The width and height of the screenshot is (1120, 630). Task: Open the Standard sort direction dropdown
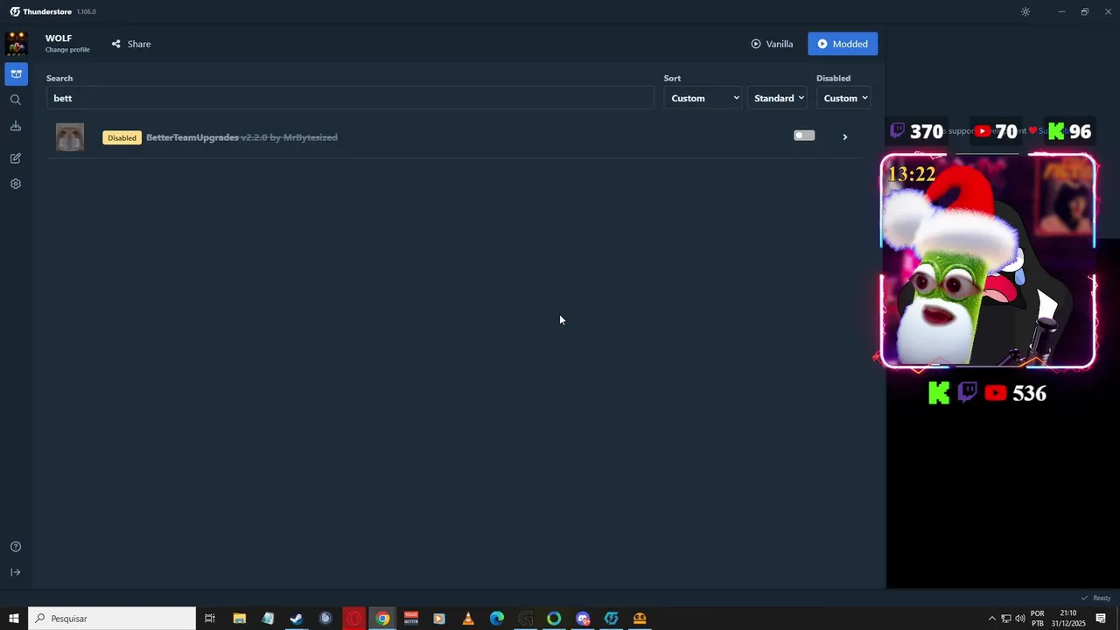point(777,98)
